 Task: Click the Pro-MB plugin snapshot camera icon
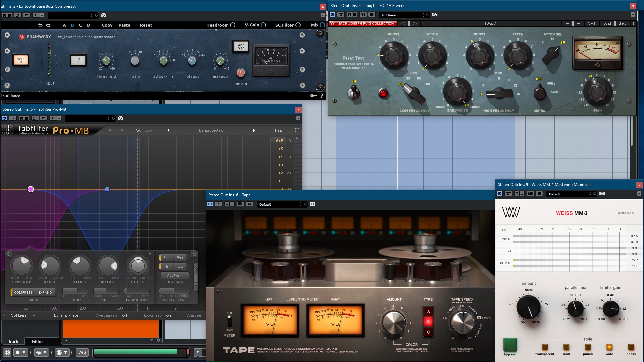pos(121,118)
